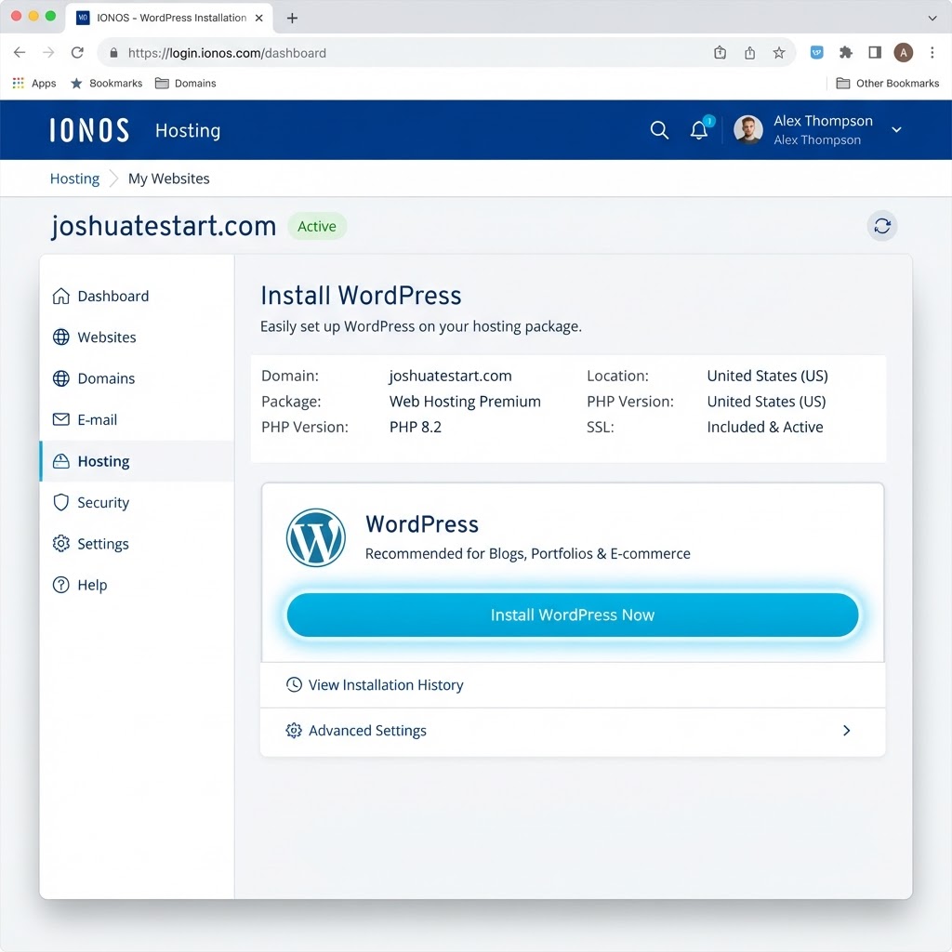Click the install/save page icon in address bar
Image resolution: width=952 pixels, height=952 pixels.
coord(721,53)
